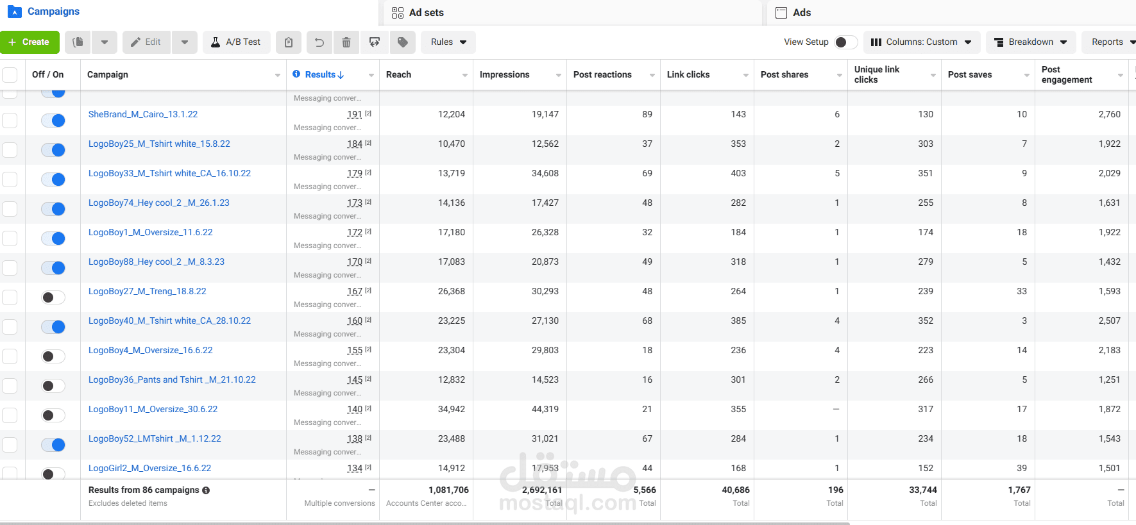Click the green Create button
This screenshot has width=1136, height=525.
click(30, 42)
